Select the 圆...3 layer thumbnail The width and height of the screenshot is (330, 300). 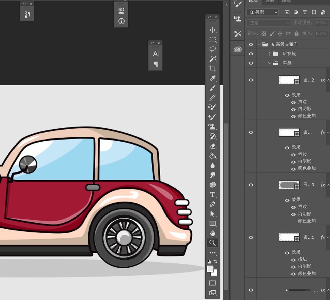(x=289, y=185)
